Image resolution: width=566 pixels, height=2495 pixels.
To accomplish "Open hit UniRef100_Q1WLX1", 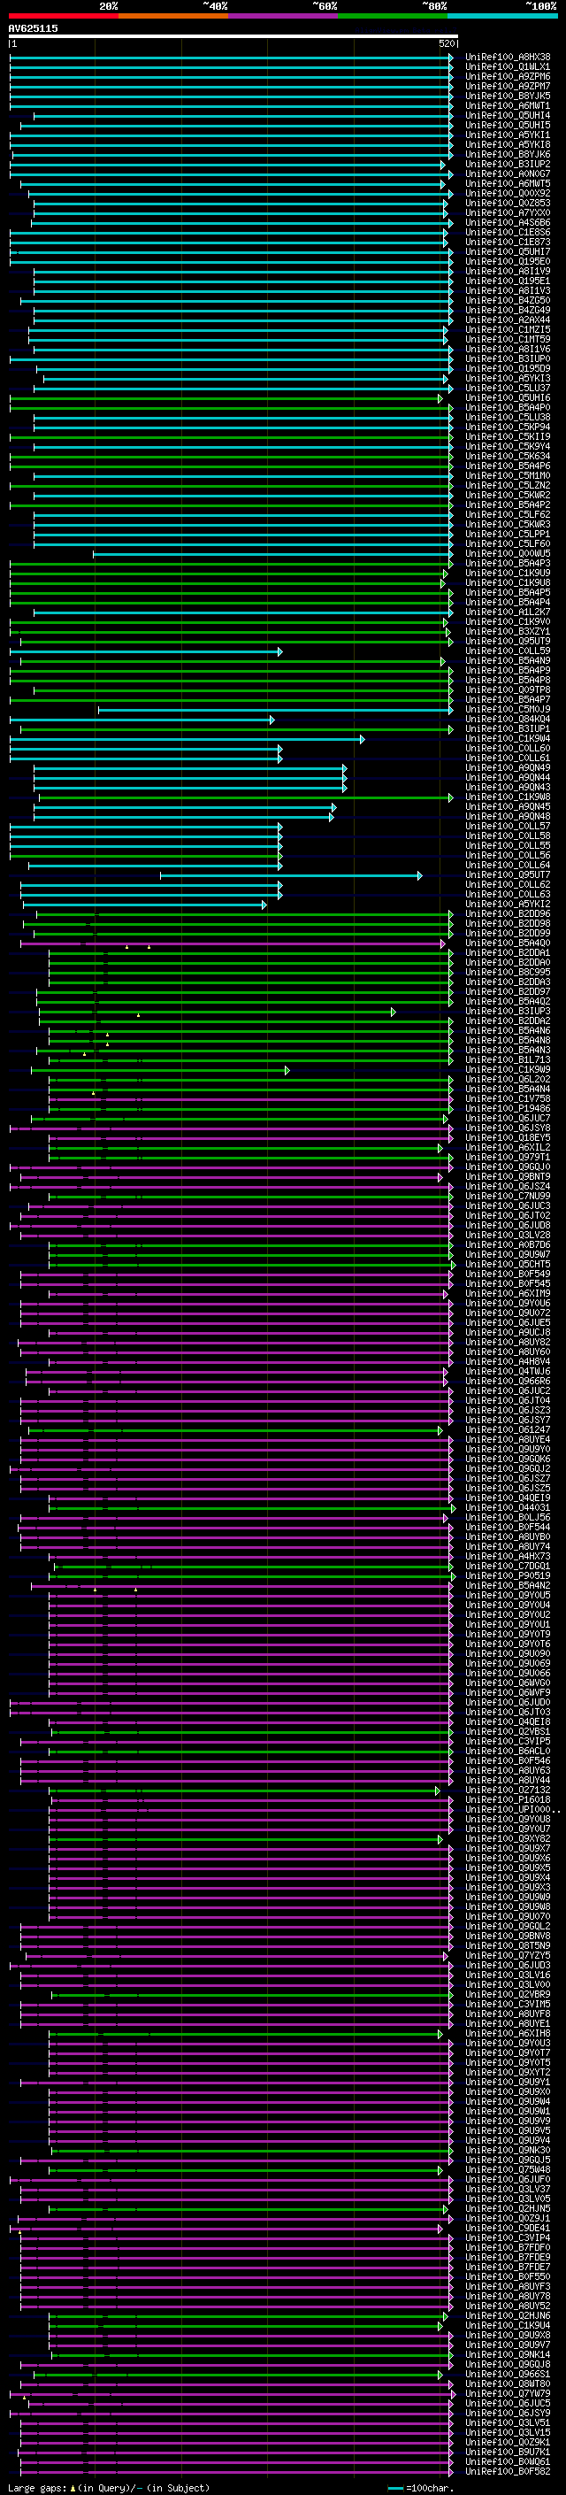I will [x=508, y=67].
